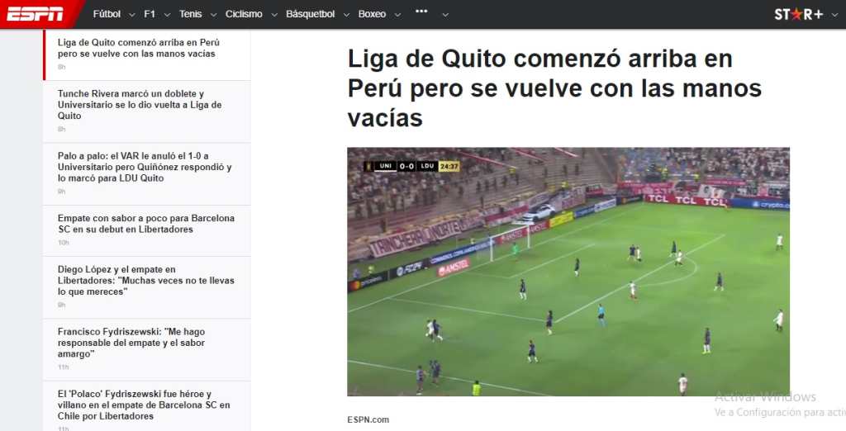846x431 pixels.
Task: Expand the chevron after the three dots
Action: coord(445,15)
